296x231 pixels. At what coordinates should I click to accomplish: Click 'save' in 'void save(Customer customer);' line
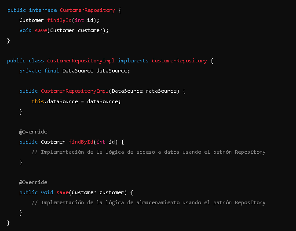pyautogui.click(x=41, y=30)
